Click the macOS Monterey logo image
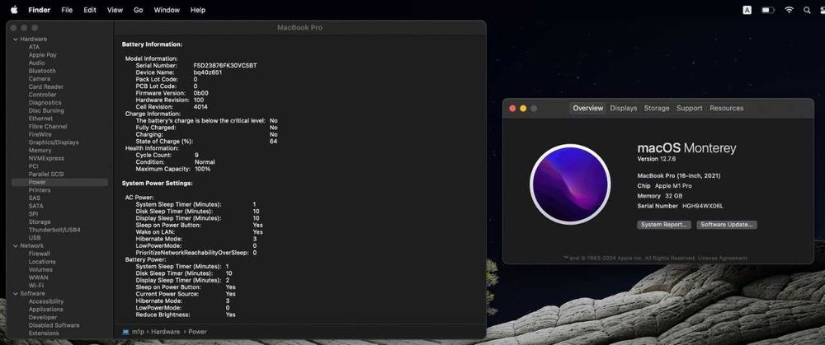The image size is (825, 345). tap(570, 184)
